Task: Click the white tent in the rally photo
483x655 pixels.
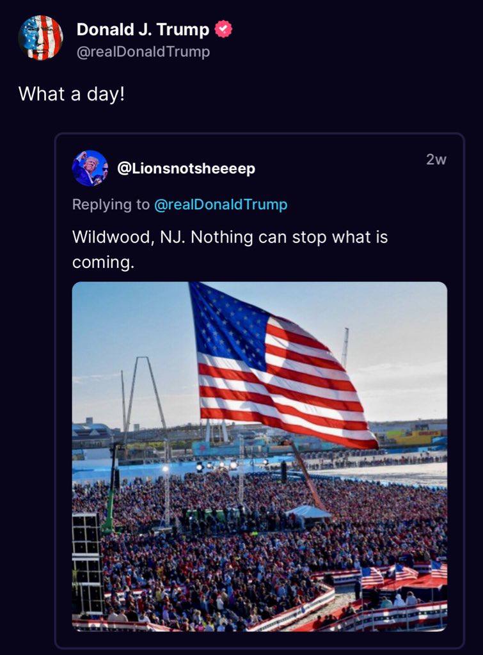Action: [x=308, y=512]
